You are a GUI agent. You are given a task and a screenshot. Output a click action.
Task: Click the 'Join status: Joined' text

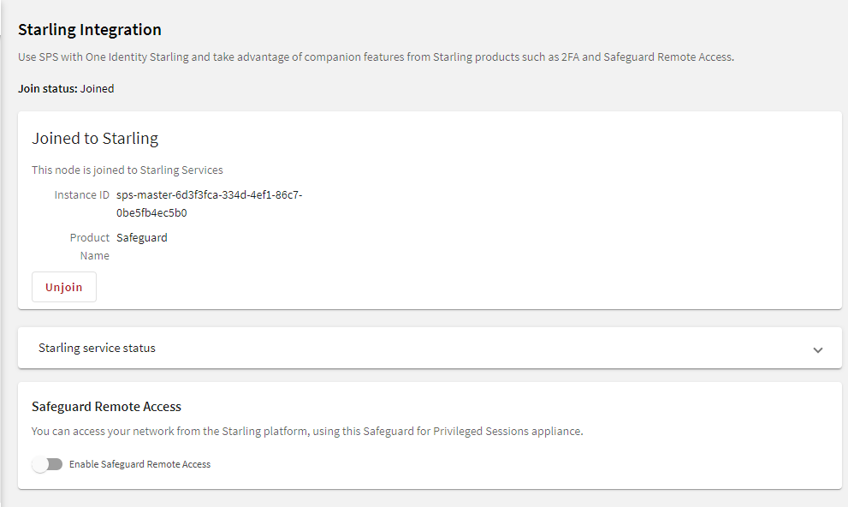[x=66, y=89]
